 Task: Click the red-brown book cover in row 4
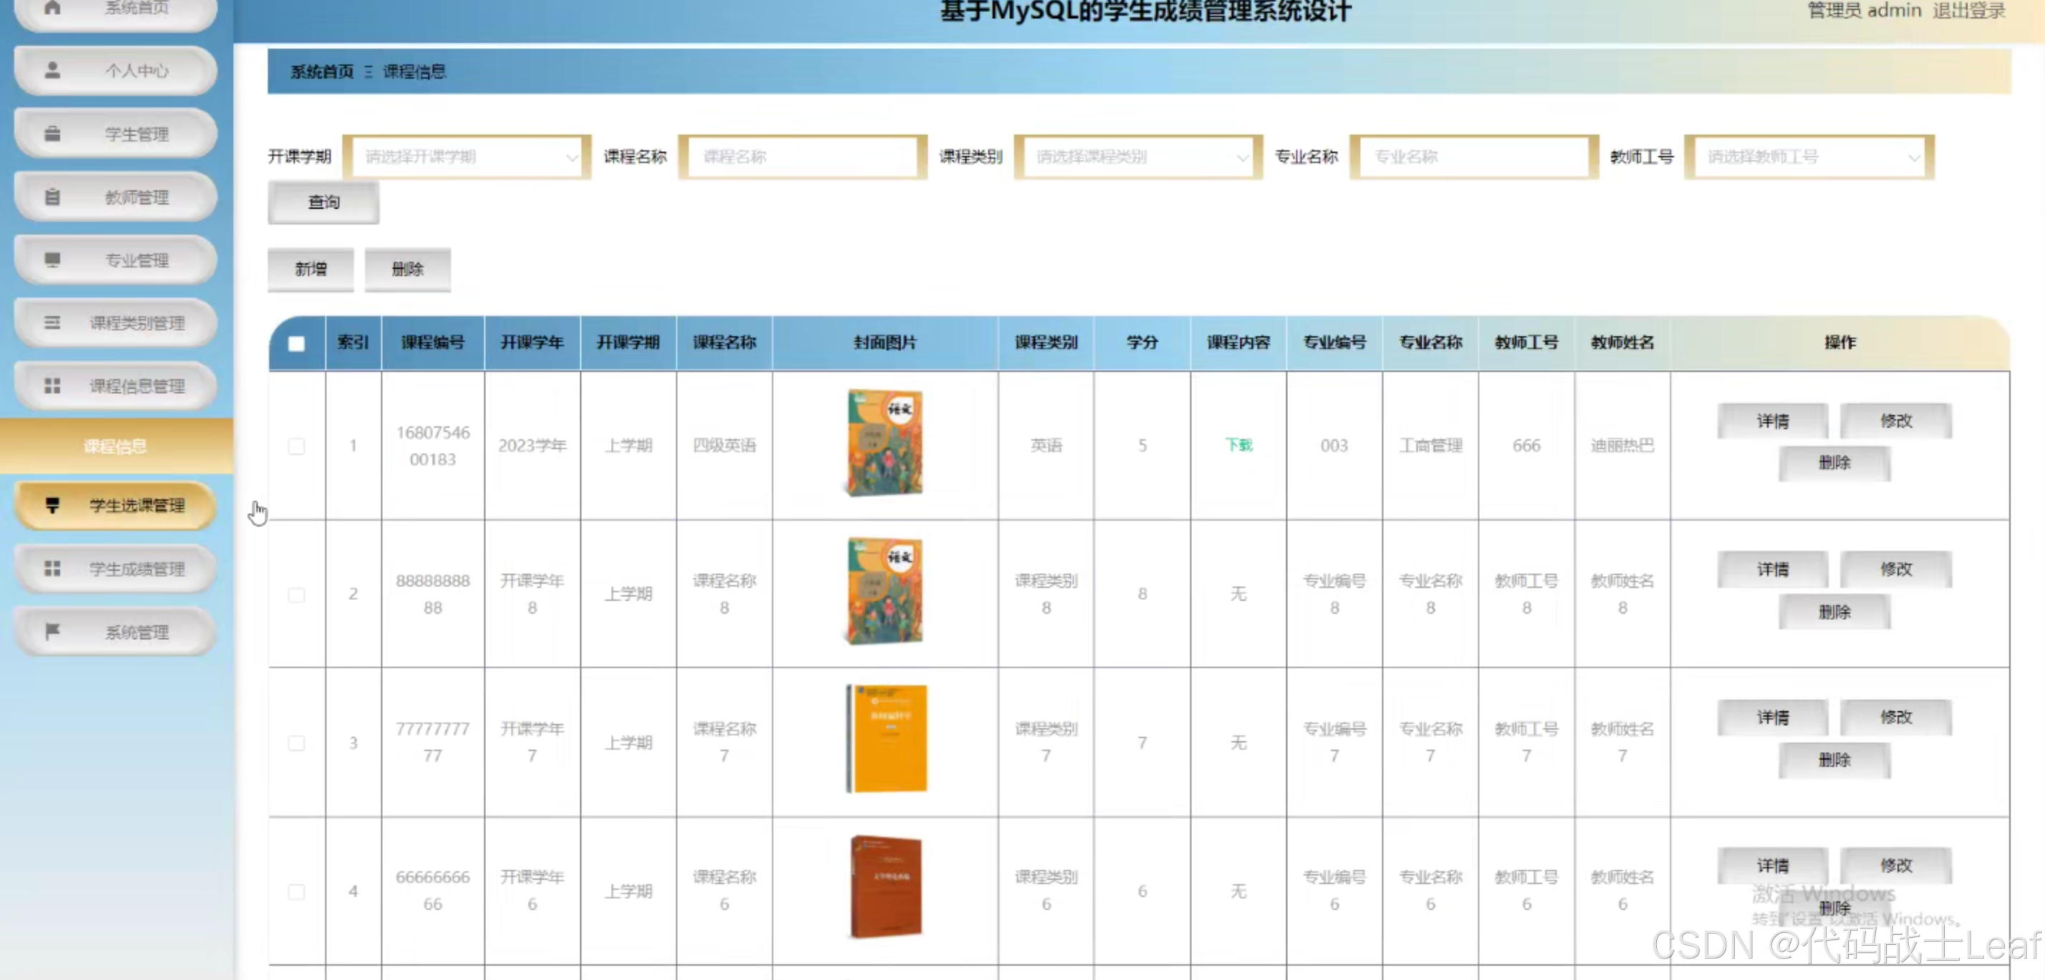coord(885,886)
